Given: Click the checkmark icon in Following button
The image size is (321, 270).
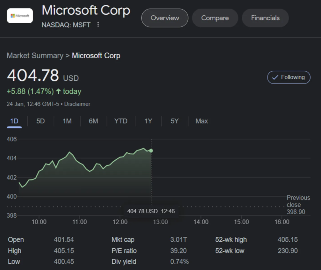Looking at the screenshot, I should (x=275, y=77).
